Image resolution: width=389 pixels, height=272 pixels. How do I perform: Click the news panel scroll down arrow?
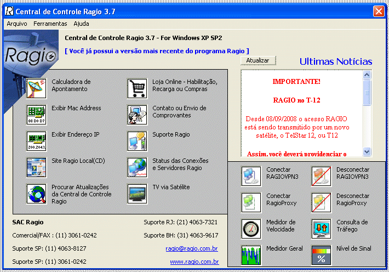[x=367, y=151]
